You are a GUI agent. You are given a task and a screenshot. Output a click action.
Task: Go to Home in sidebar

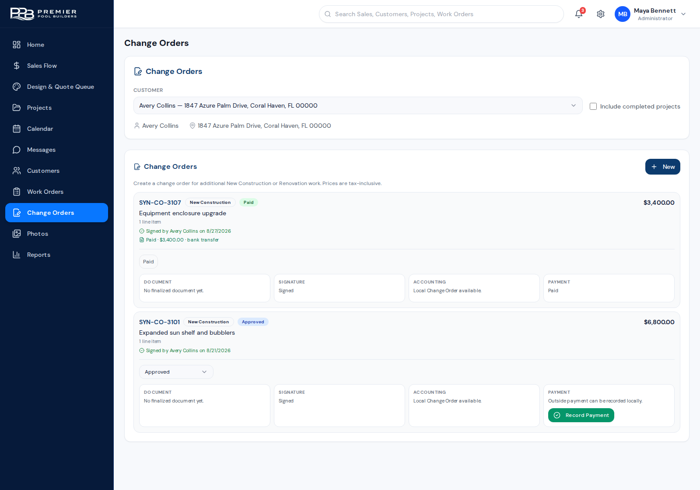coord(56,45)
